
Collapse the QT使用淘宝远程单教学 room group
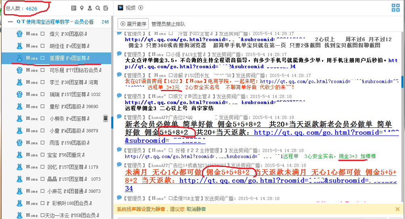10,22
